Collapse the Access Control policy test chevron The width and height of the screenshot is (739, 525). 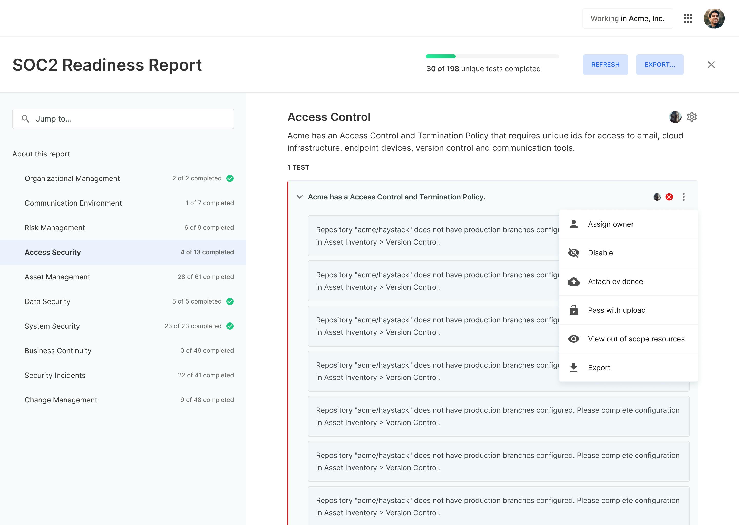click(300, 197)
